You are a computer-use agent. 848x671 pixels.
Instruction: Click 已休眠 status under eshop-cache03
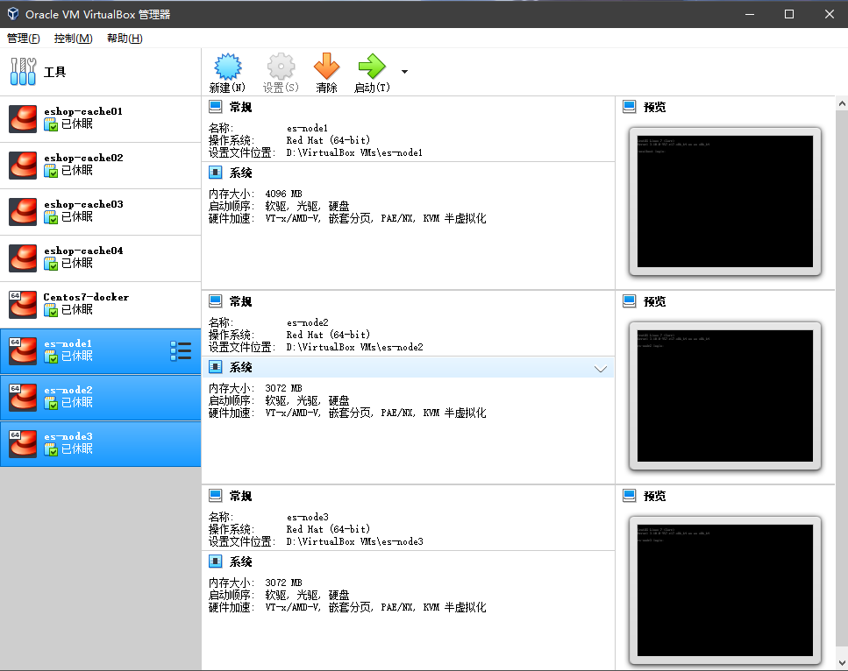[77, 216]
